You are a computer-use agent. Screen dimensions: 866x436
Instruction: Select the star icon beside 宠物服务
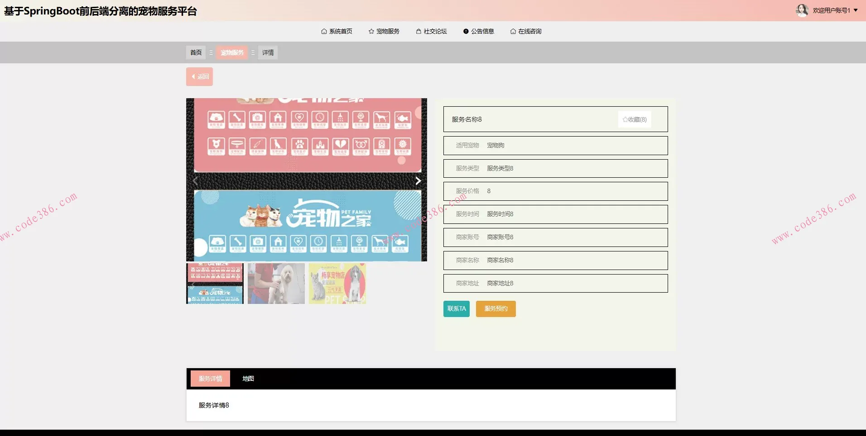coord(371,31)
